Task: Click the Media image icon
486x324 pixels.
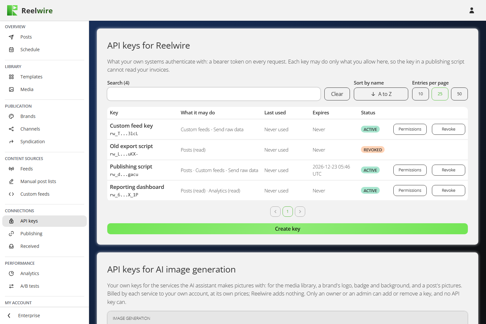Action: tap(11, 89)
